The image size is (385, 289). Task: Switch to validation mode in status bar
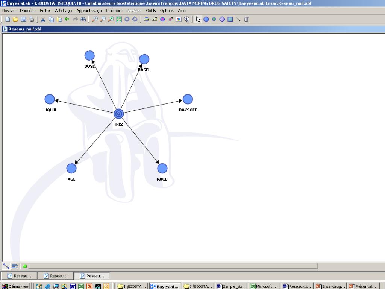pyautogui.click(x=15, y=266)
